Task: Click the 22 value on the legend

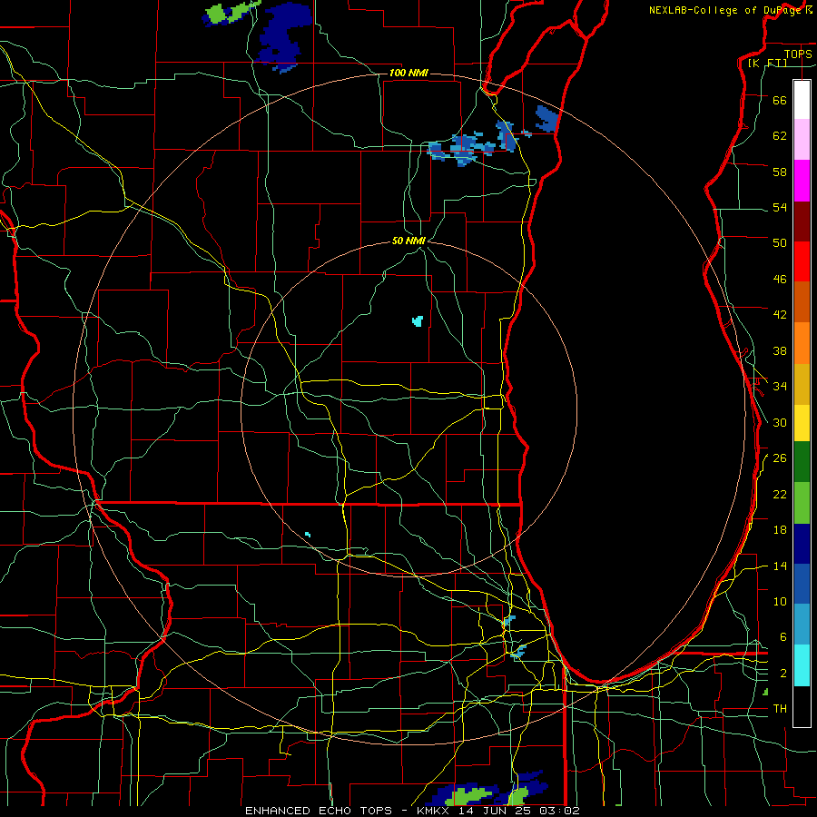Action: pyautogui.click(x=780, y=494)
